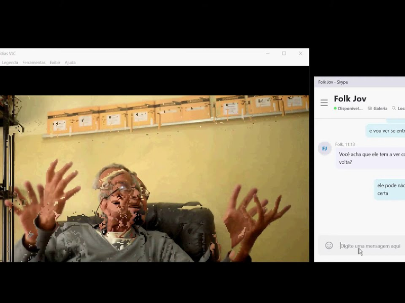
Task: Open the Legenda menu in VLC
Action: [x=10, y=63]
